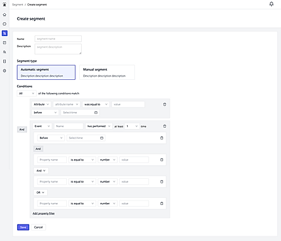Delete the Attribute condition with trash icon
Image resolution: width=281 pixels, height=241 pixels.
(164, 104)
